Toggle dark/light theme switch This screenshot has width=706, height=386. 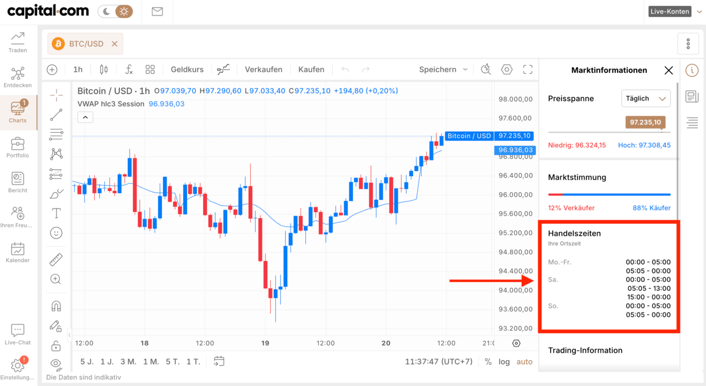click(115, 11)
